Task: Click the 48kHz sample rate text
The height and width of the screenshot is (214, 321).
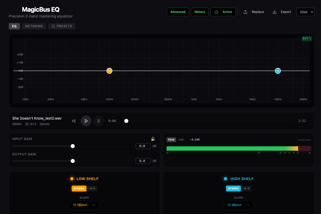Action: (x=17, y=124)
